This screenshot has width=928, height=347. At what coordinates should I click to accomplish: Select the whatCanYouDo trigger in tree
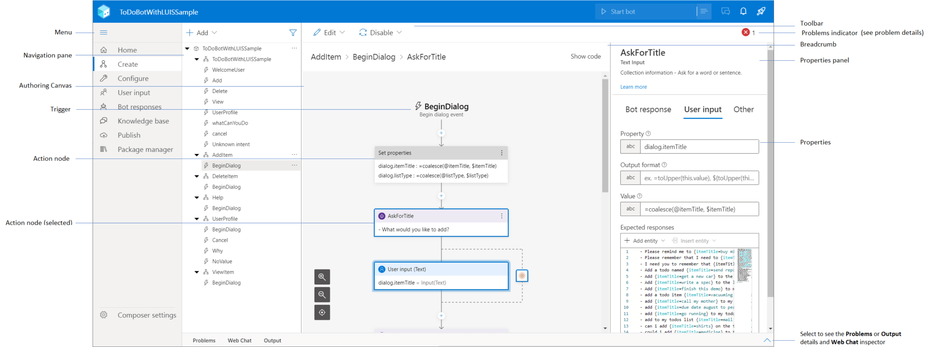(230, 123)
